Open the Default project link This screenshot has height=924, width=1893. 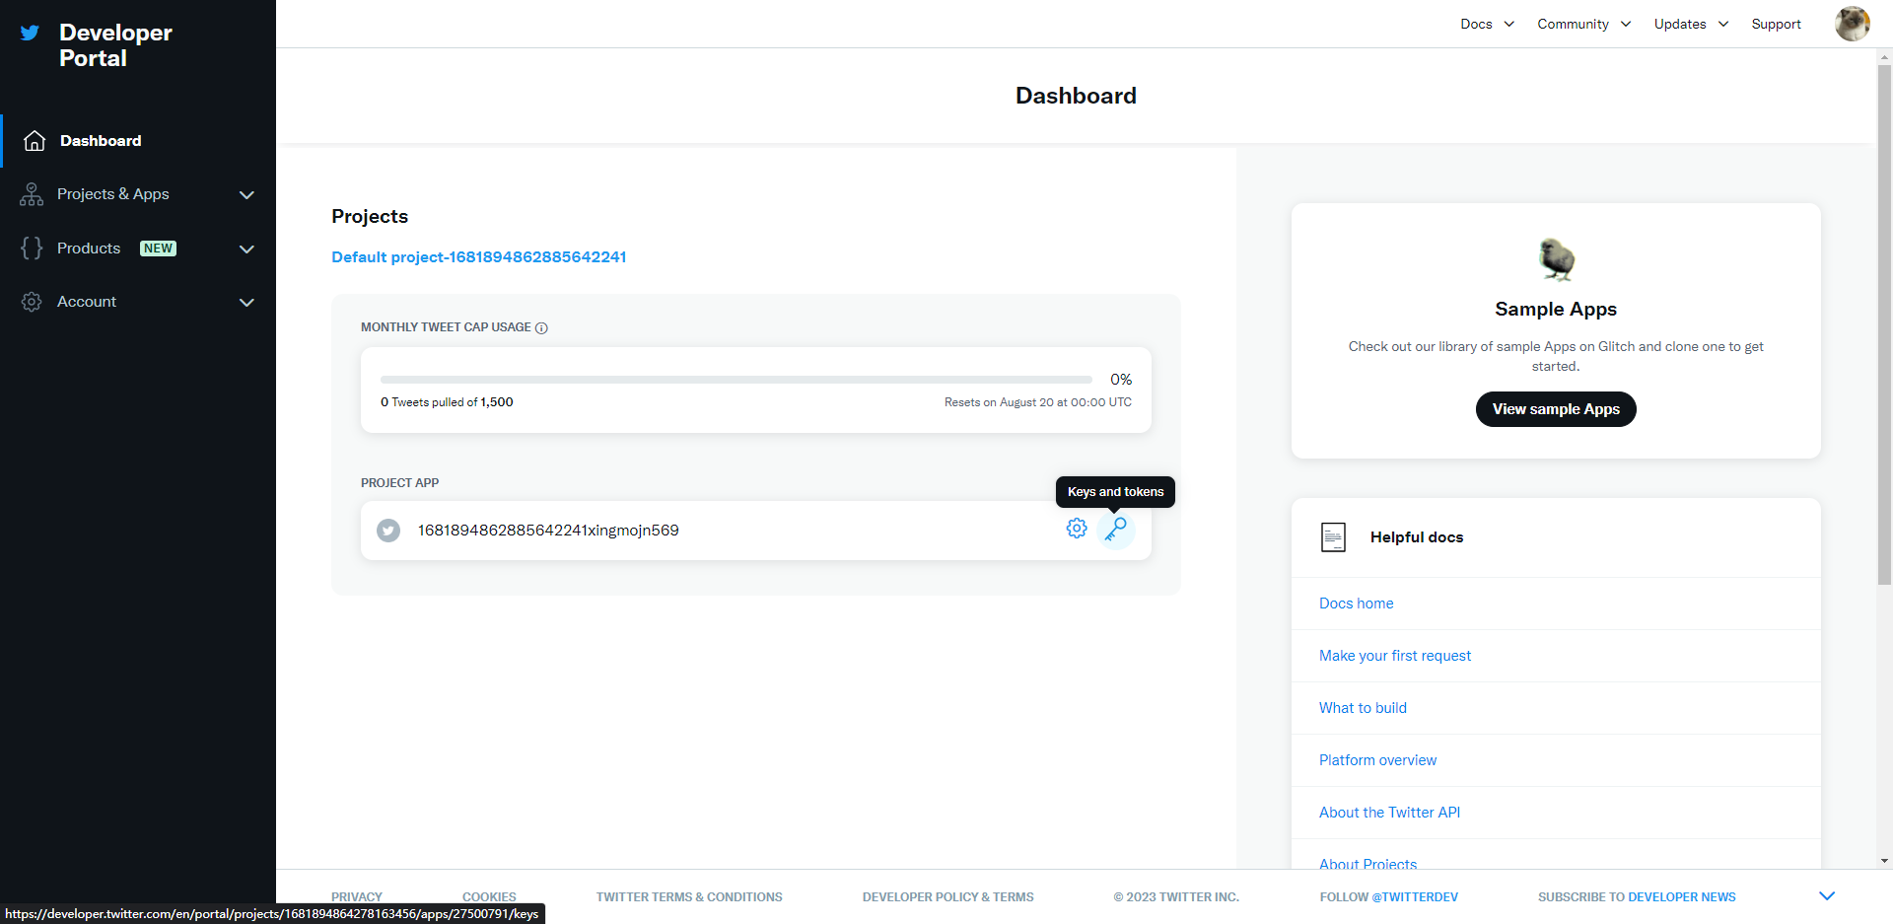[478, 257]
